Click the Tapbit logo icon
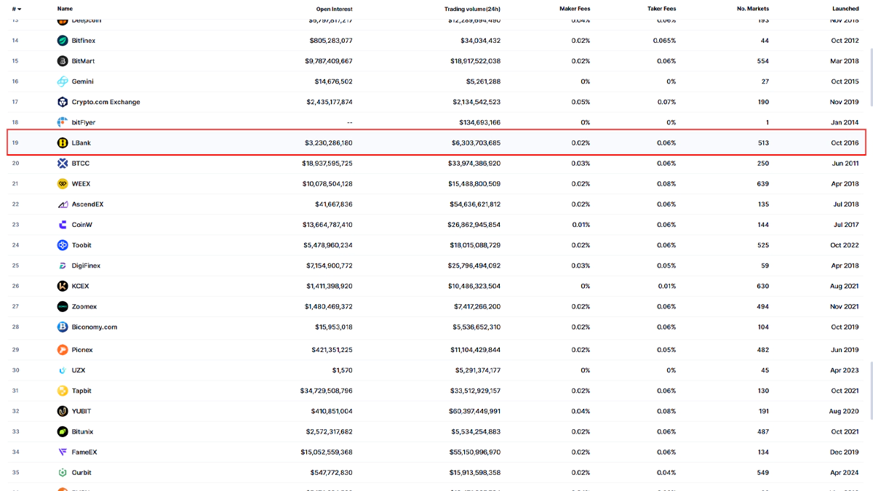This screenshot has width=873, height=491. (63, 391)
